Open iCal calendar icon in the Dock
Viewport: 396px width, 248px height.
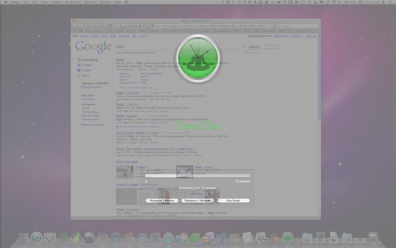(x=102, y=238)
